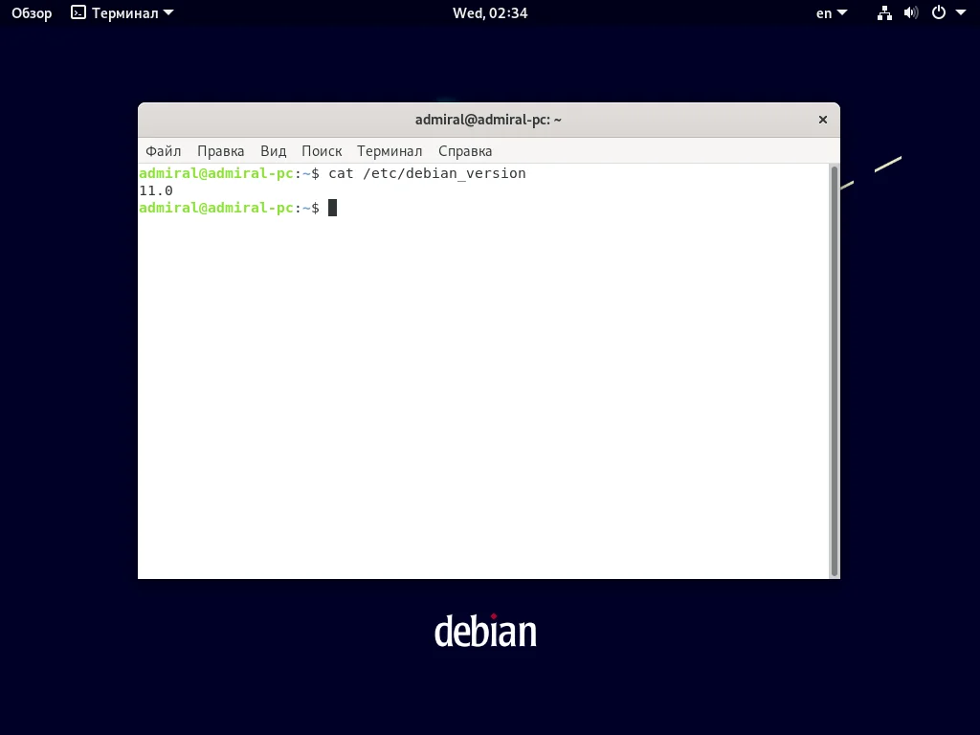Open the Правка menu

tap(220, 150)
